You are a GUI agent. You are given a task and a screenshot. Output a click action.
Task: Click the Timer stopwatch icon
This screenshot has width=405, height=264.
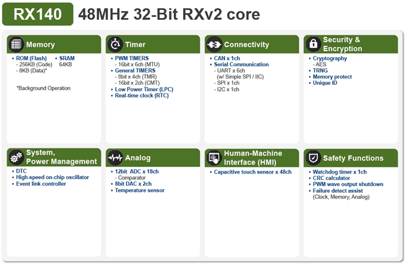point(115,45)
